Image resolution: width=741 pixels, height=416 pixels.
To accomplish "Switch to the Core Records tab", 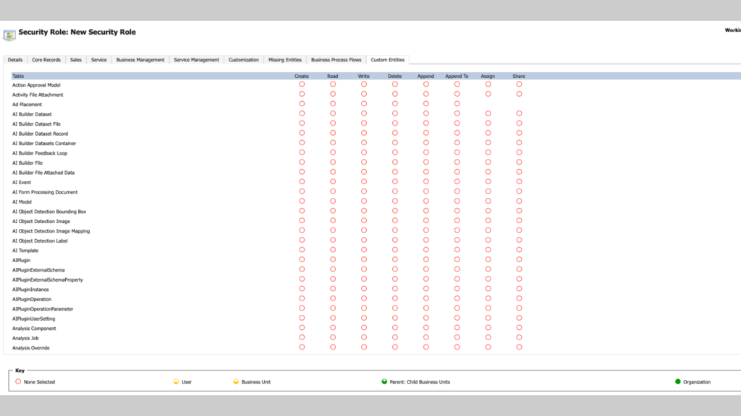I will [46, 60].
